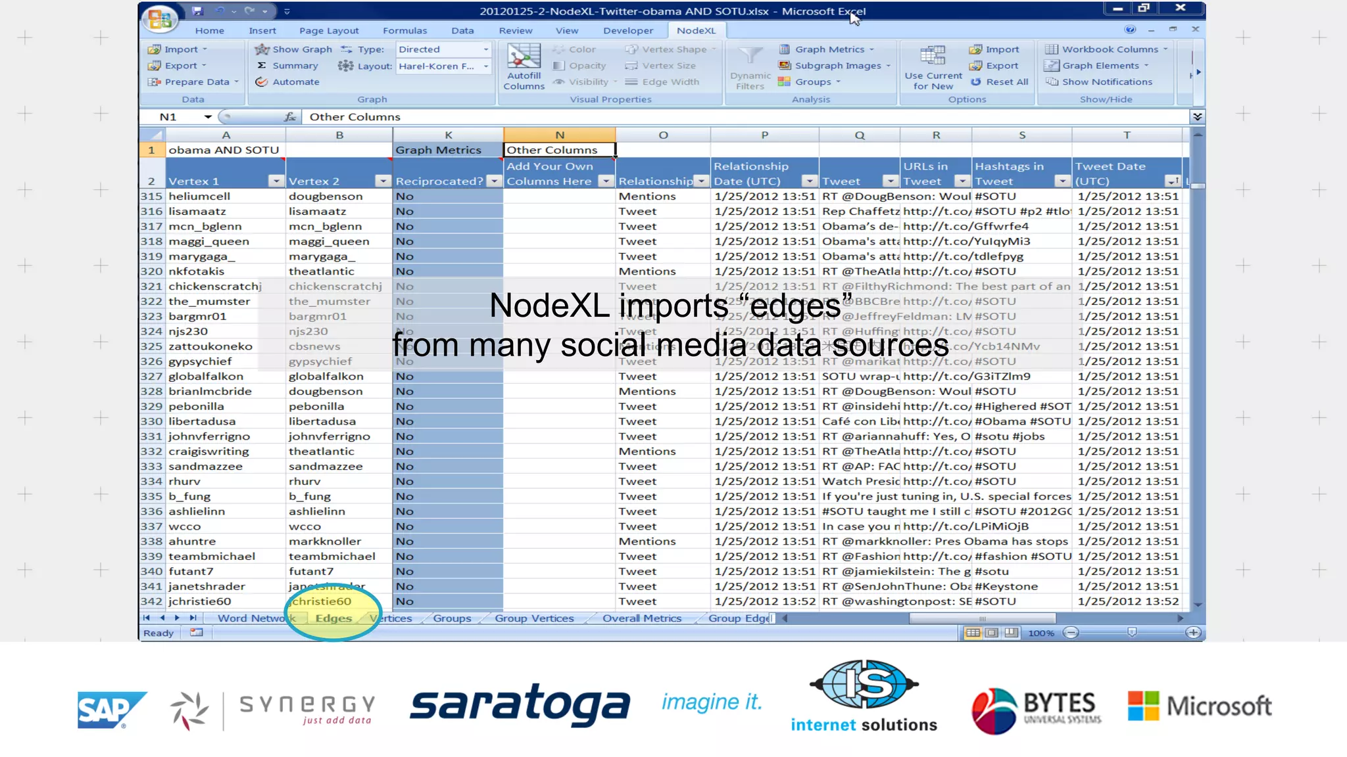The image size is (1347, 757).
Task: Click the zoom out minus button
Action: [1071, 633]
